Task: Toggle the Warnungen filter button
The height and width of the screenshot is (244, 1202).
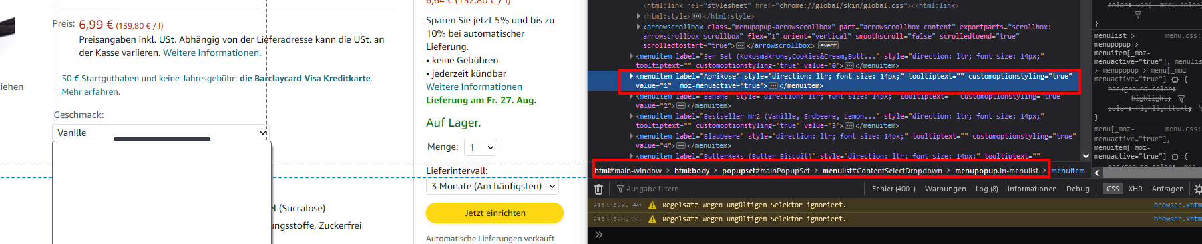Action: click(x=945, y=189)
